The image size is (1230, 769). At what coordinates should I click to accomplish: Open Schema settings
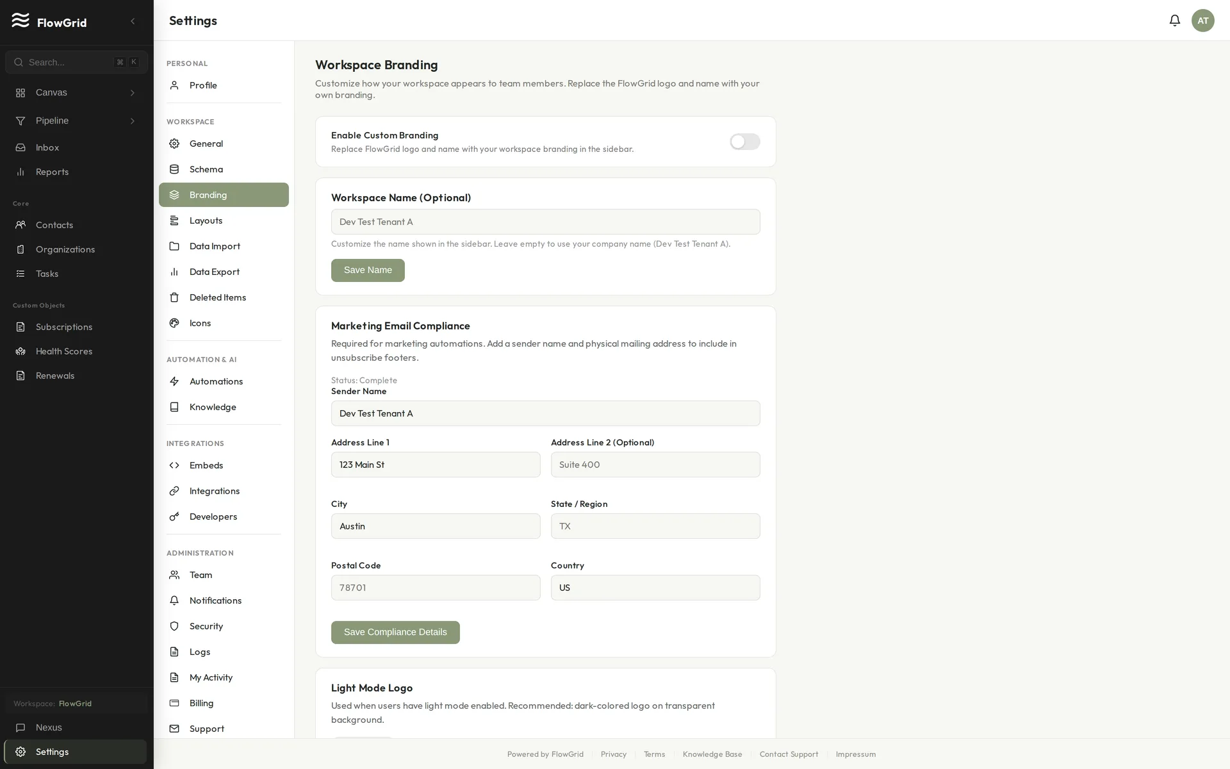(224, 169)
